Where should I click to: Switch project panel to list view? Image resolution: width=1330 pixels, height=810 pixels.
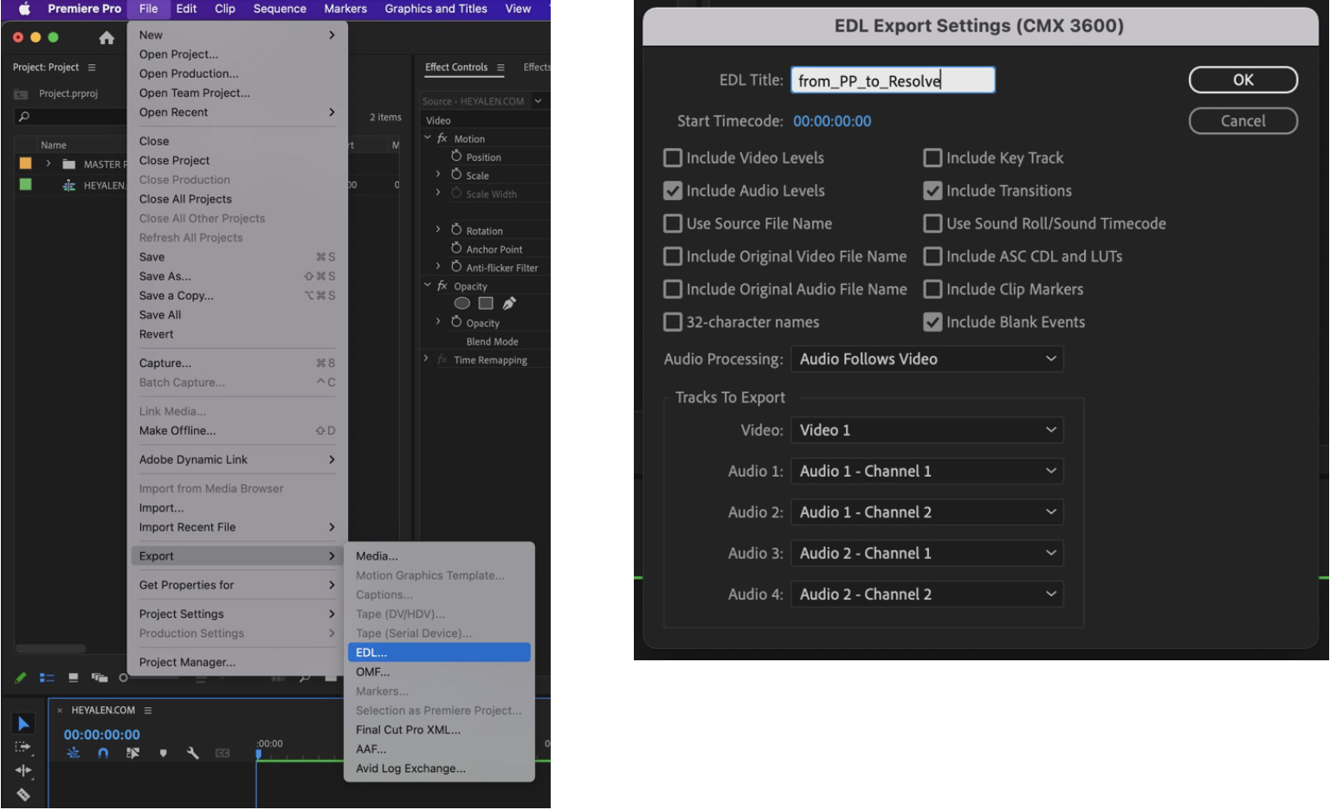[47, 678]
